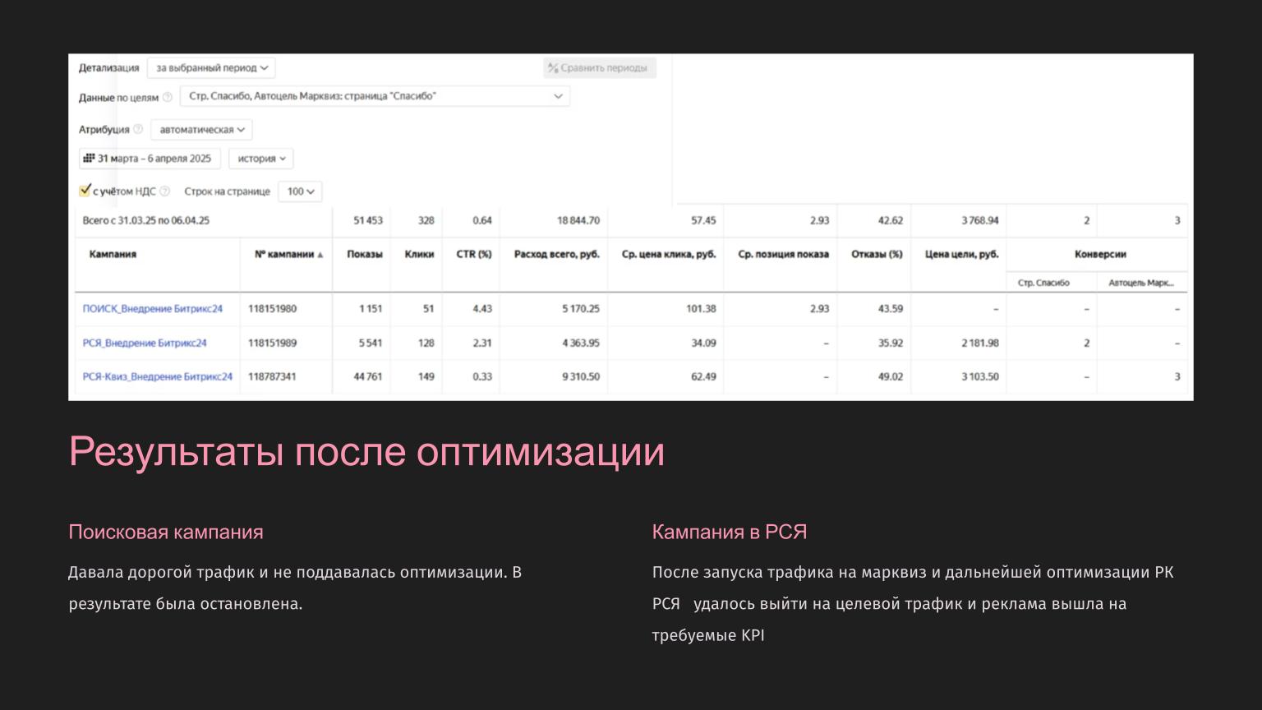Viewport: 1262px width, 710px height.
Task: Click total impressions value 51 453
Action: (x=368, y=221)
